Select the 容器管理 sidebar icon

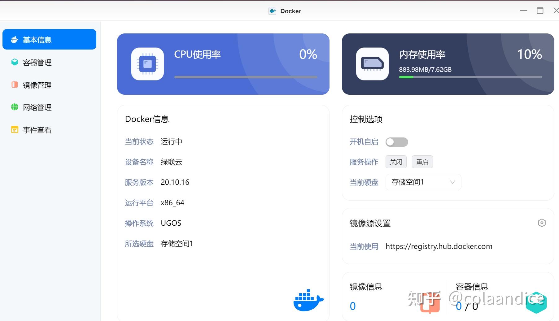pyautogui.click(x=14, y=62)
